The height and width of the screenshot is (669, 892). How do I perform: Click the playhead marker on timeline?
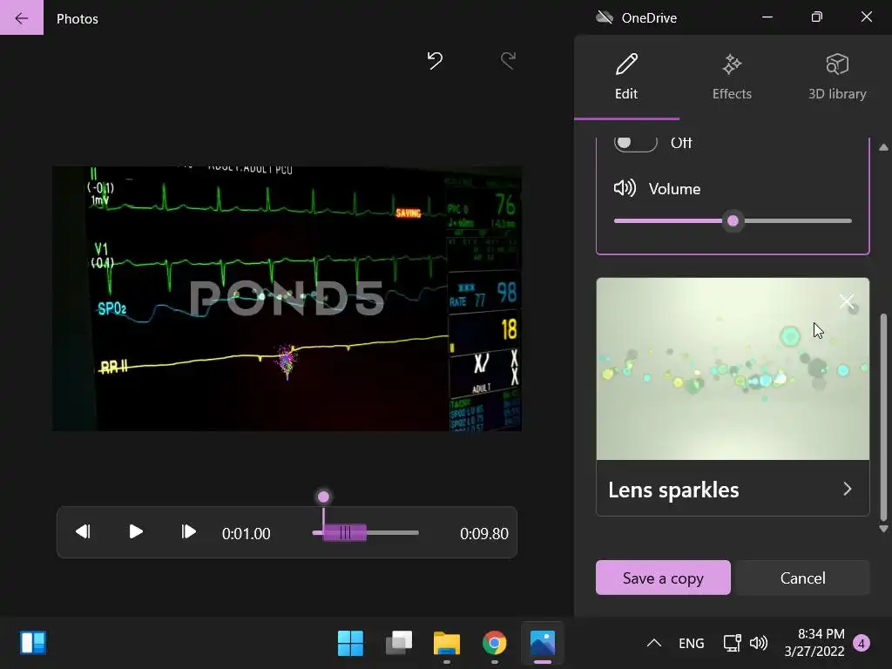coord(323,497)
